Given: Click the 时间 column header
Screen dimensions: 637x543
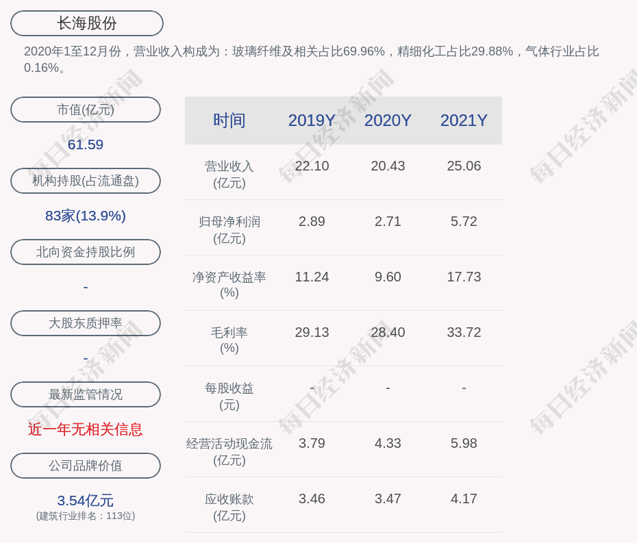Looking at the screenshot, I should pos(229,121).
